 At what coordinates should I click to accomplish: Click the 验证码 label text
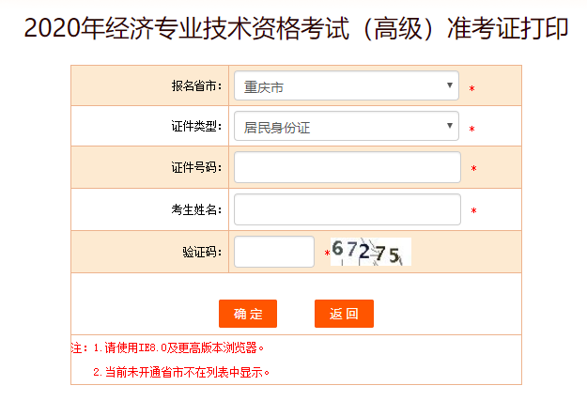point(201,252)
